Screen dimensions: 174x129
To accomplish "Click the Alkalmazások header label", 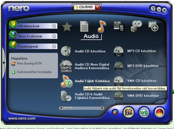I will [x=29, y=26].
